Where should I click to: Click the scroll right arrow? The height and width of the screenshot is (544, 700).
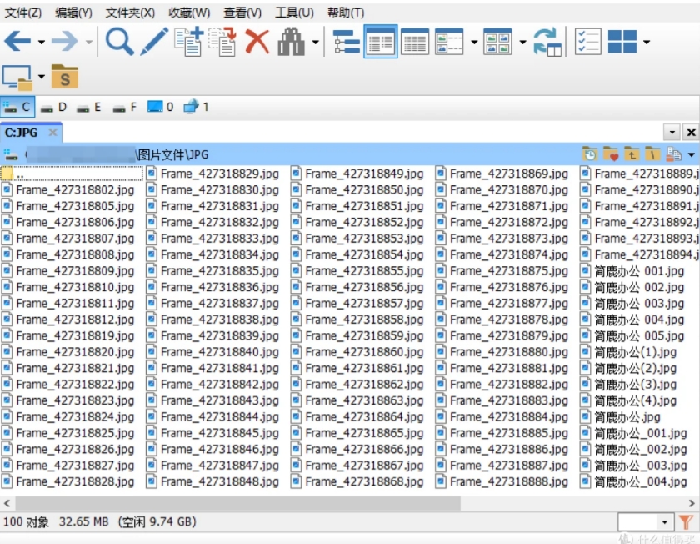tap(692, 503)
